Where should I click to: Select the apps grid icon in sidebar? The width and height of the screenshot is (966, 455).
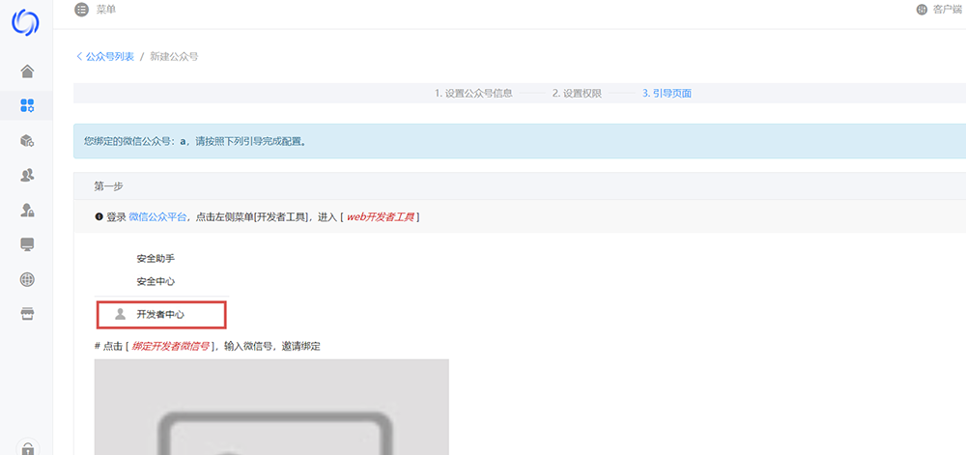(x=27, y=105)
